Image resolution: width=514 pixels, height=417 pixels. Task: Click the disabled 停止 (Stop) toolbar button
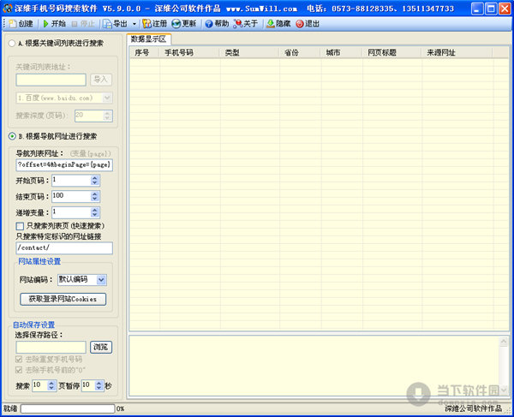pos(83,24)
